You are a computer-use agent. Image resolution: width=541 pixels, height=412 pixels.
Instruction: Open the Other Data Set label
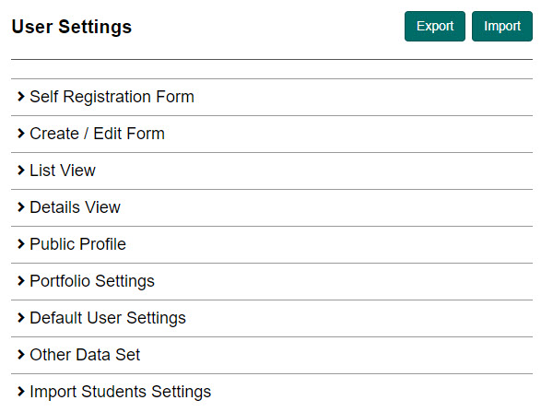point(85,355)
